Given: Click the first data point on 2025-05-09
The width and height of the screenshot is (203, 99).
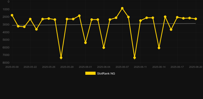Looking at the screenshot, I should [12, 15].
